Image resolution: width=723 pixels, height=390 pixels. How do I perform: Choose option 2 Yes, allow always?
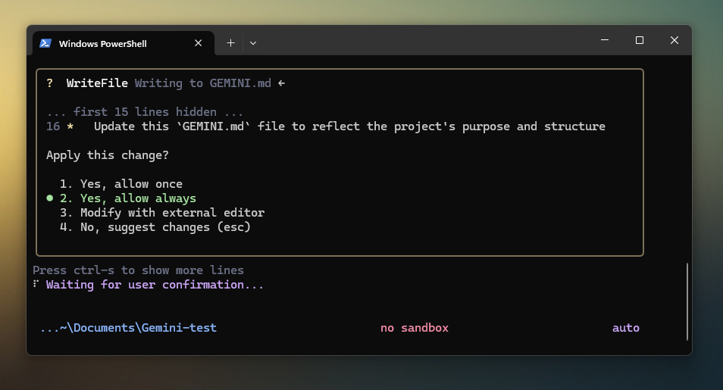pos(128,198)
